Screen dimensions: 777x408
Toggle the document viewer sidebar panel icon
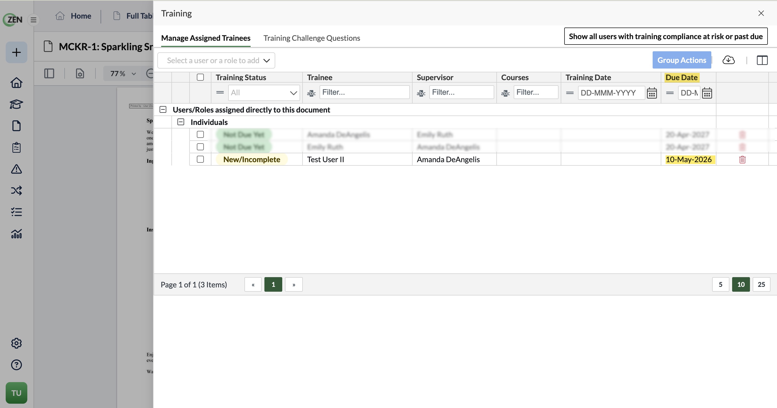click(49, 74)
